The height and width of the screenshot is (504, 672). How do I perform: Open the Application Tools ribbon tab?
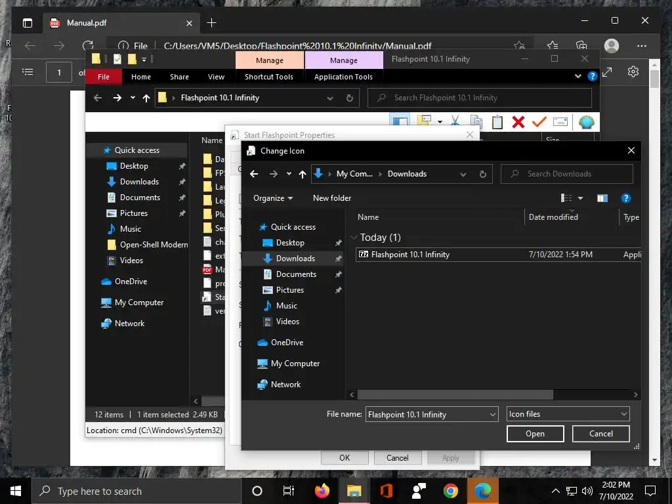tap(343, 77)
